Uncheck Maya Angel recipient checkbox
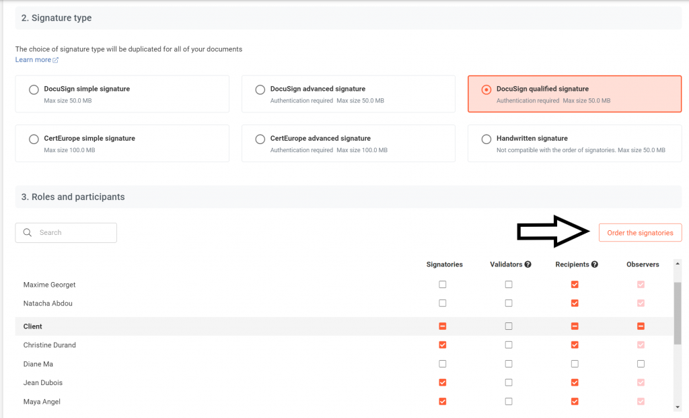Viewport: 689px width, 418px height. (x=574, y=402)
